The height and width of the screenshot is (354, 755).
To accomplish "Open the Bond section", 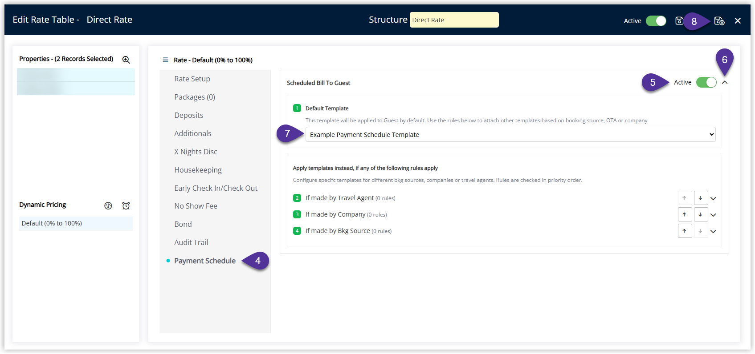I will [183, 224].
